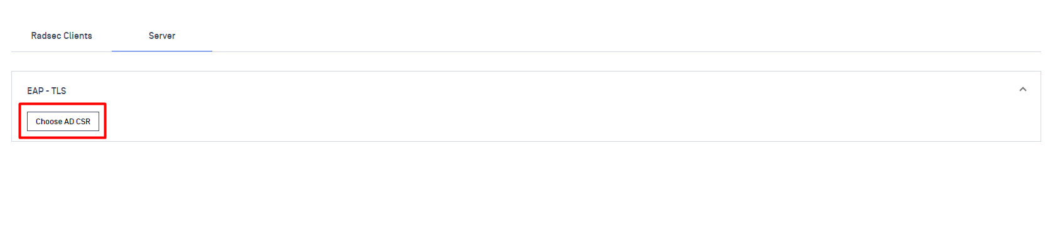Click the Choose AD CSR button
This screenshot has width=1055, height=234.
pos(63,121)
